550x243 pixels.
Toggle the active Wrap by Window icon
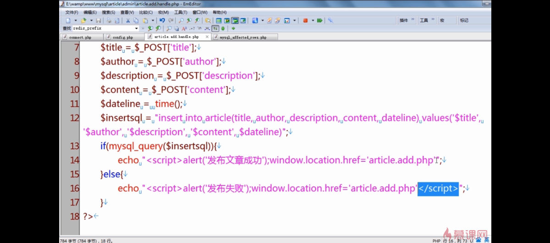click(x=235, y=20)
